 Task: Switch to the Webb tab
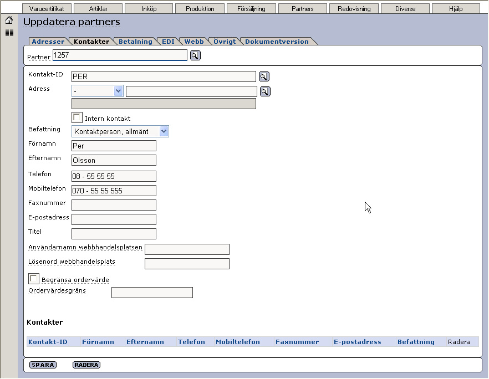coord(194,42)
